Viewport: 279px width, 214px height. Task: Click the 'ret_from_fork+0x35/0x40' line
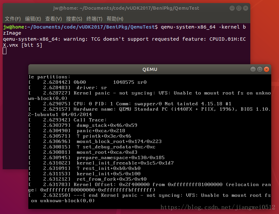tap(87, 179)
